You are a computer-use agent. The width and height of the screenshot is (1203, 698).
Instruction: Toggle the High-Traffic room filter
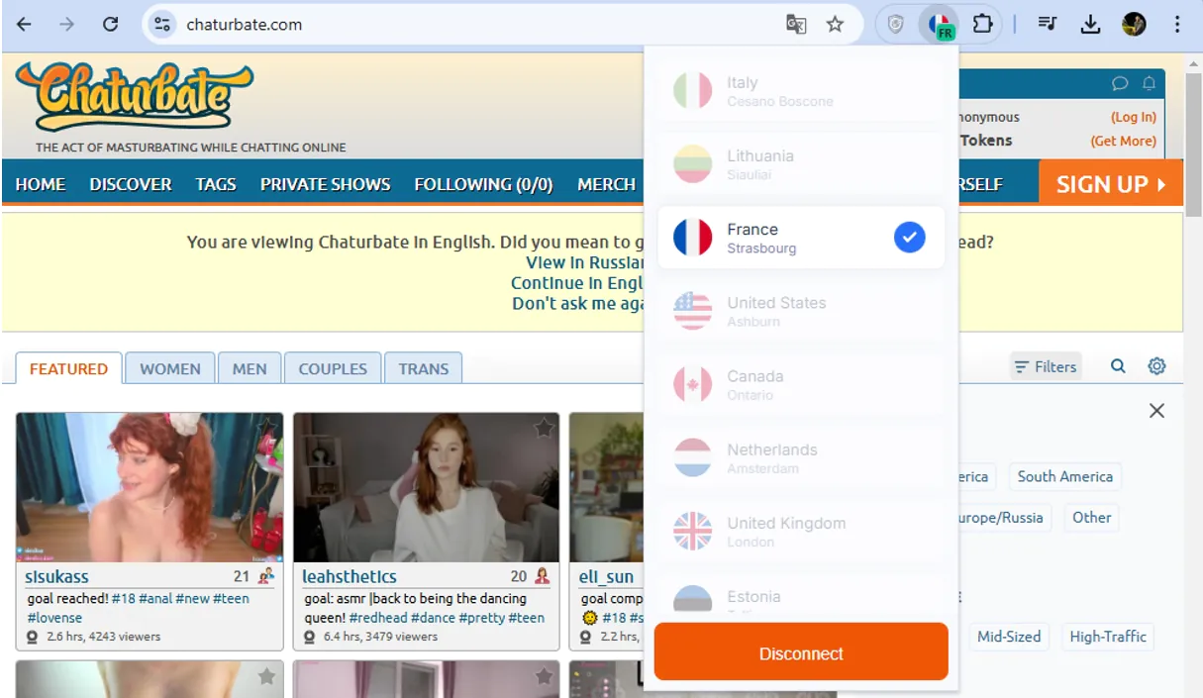[1108, 637]
